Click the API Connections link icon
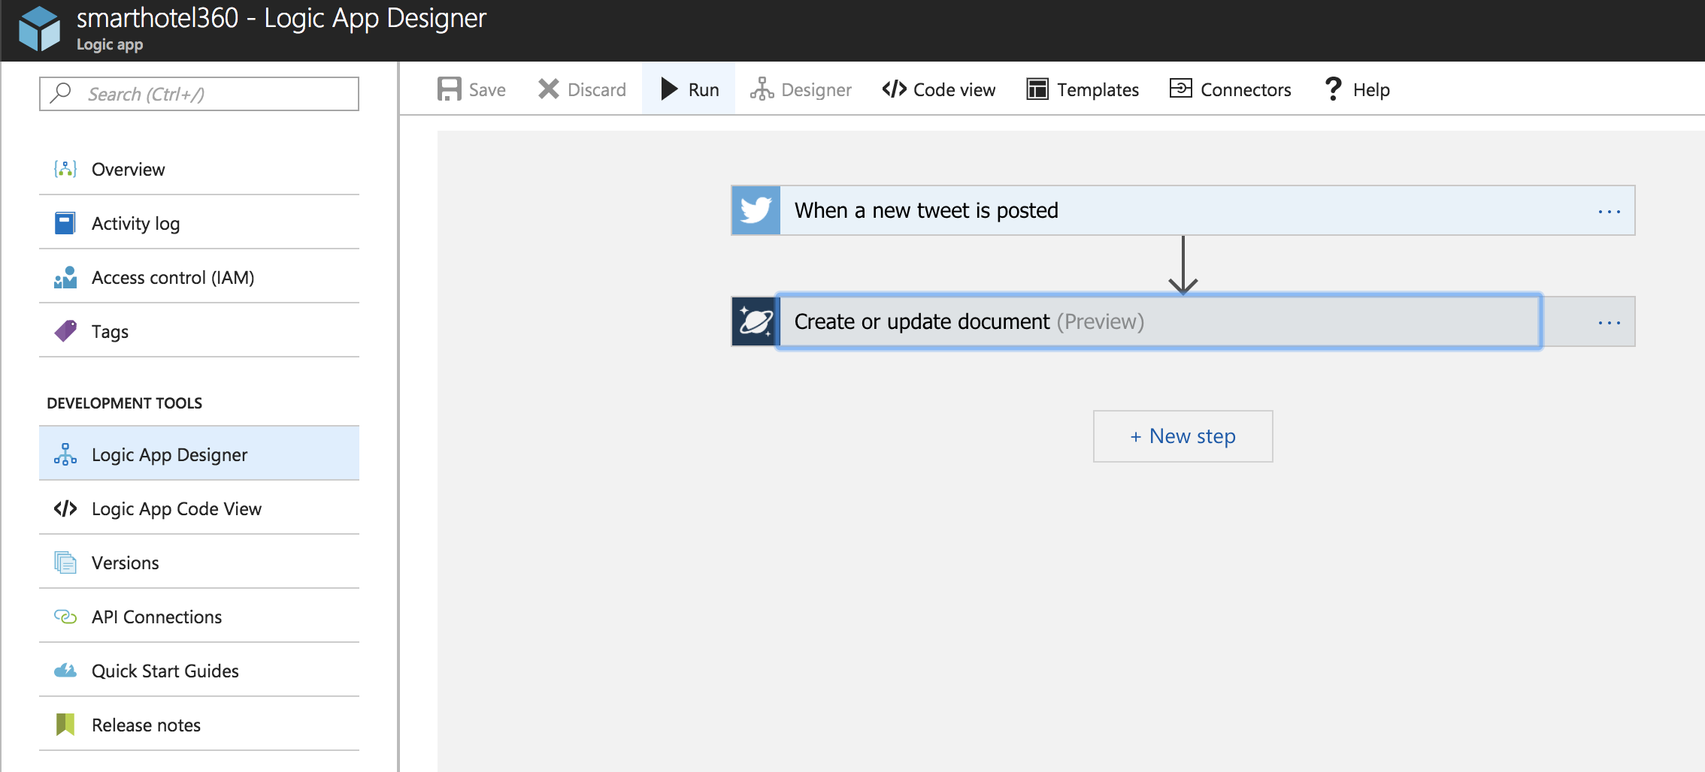 pyautogui.click(x=65, y=617)
